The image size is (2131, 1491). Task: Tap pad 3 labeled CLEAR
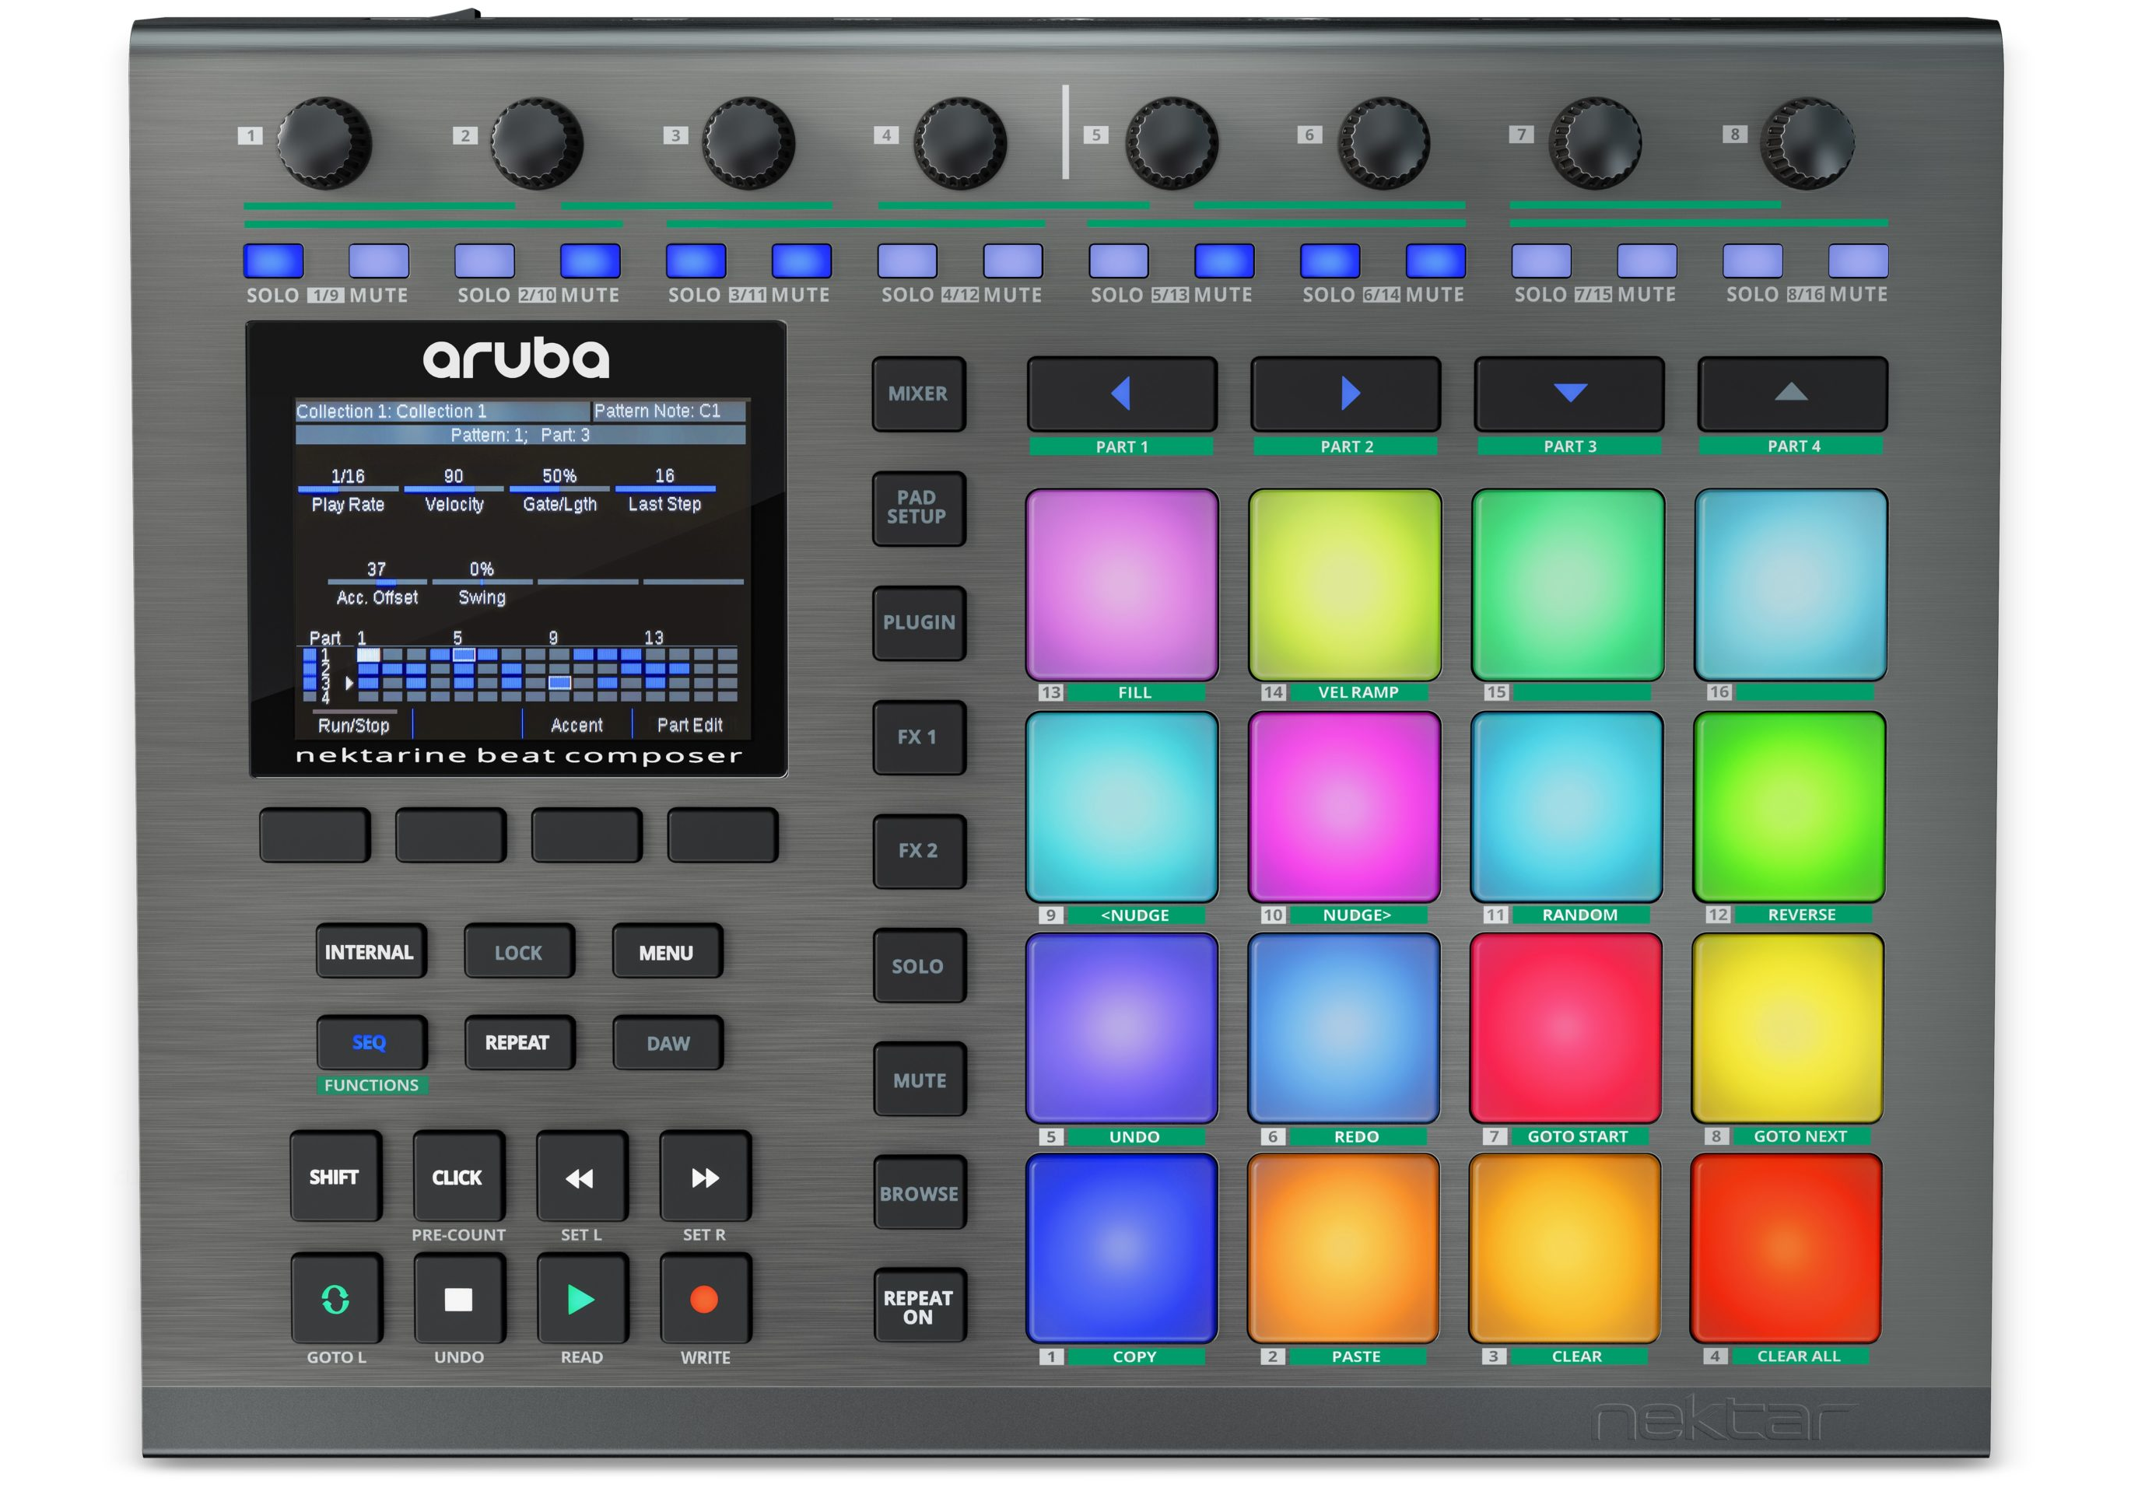[x=1565, y=1248]
